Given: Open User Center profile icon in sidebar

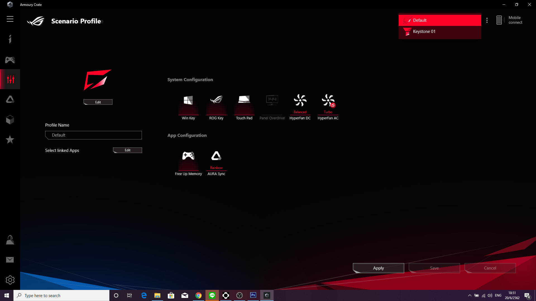Looking at the screenshot, I should click(x=10, y=240).
